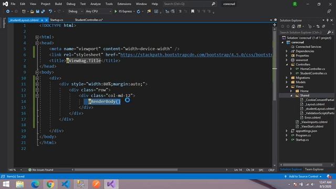Click Sync with Active Document icon

point(318,26)
